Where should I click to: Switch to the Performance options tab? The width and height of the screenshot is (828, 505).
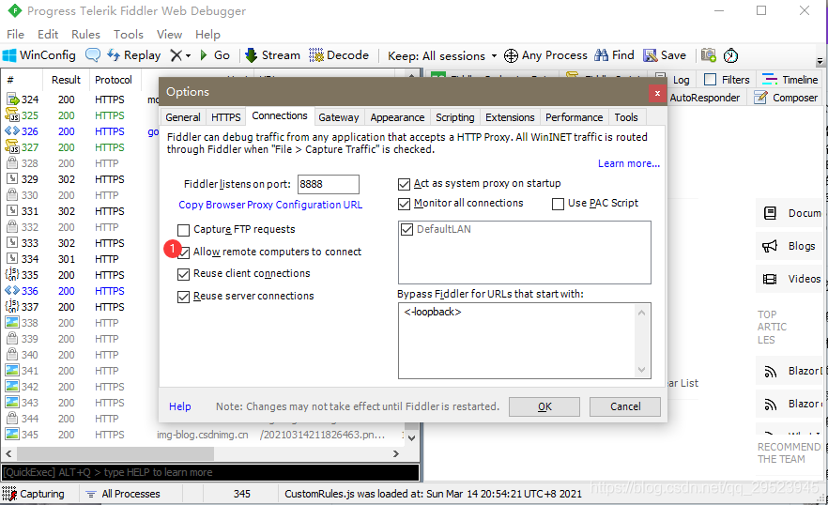(574, 117)
